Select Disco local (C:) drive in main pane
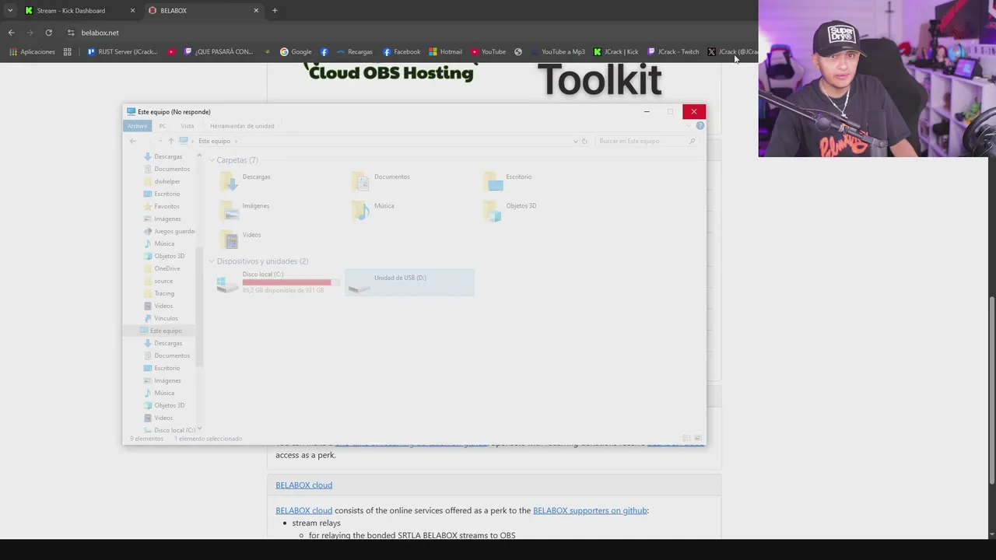 tap(278, 283)
